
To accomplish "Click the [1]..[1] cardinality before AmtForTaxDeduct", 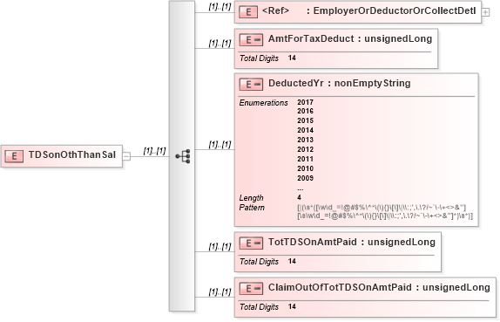I will click(x=220, y=43).
